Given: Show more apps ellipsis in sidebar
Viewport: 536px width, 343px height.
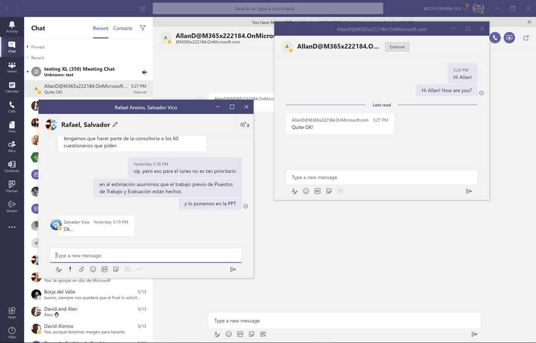Looking at the screenshot, I should click(x=12, y=227).
